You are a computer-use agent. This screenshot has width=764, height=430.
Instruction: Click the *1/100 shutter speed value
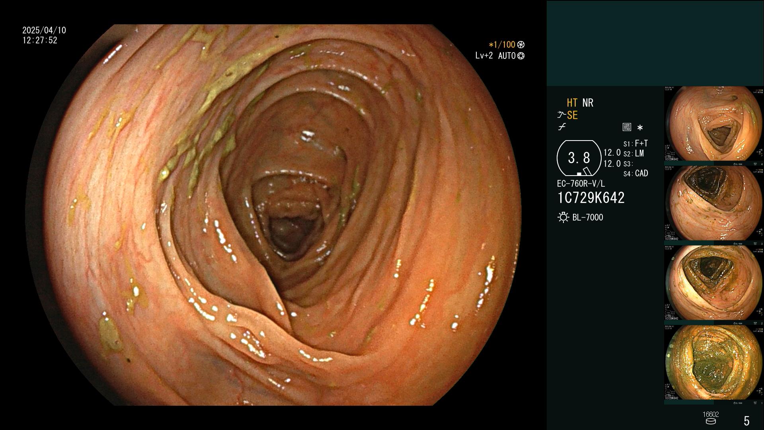[502, 45]
